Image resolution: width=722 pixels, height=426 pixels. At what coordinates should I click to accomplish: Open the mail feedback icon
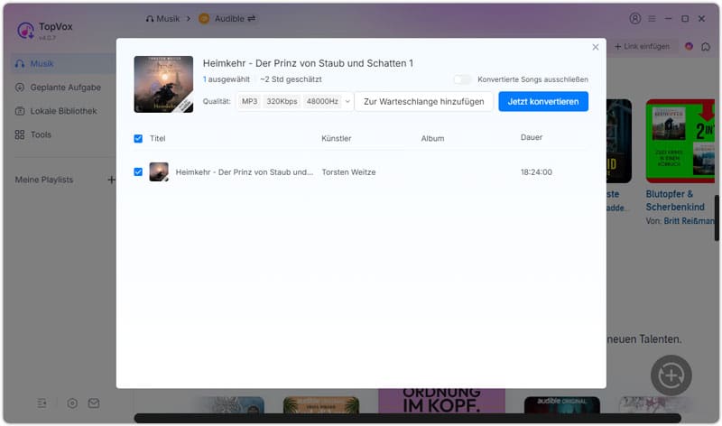coord(94,403)
